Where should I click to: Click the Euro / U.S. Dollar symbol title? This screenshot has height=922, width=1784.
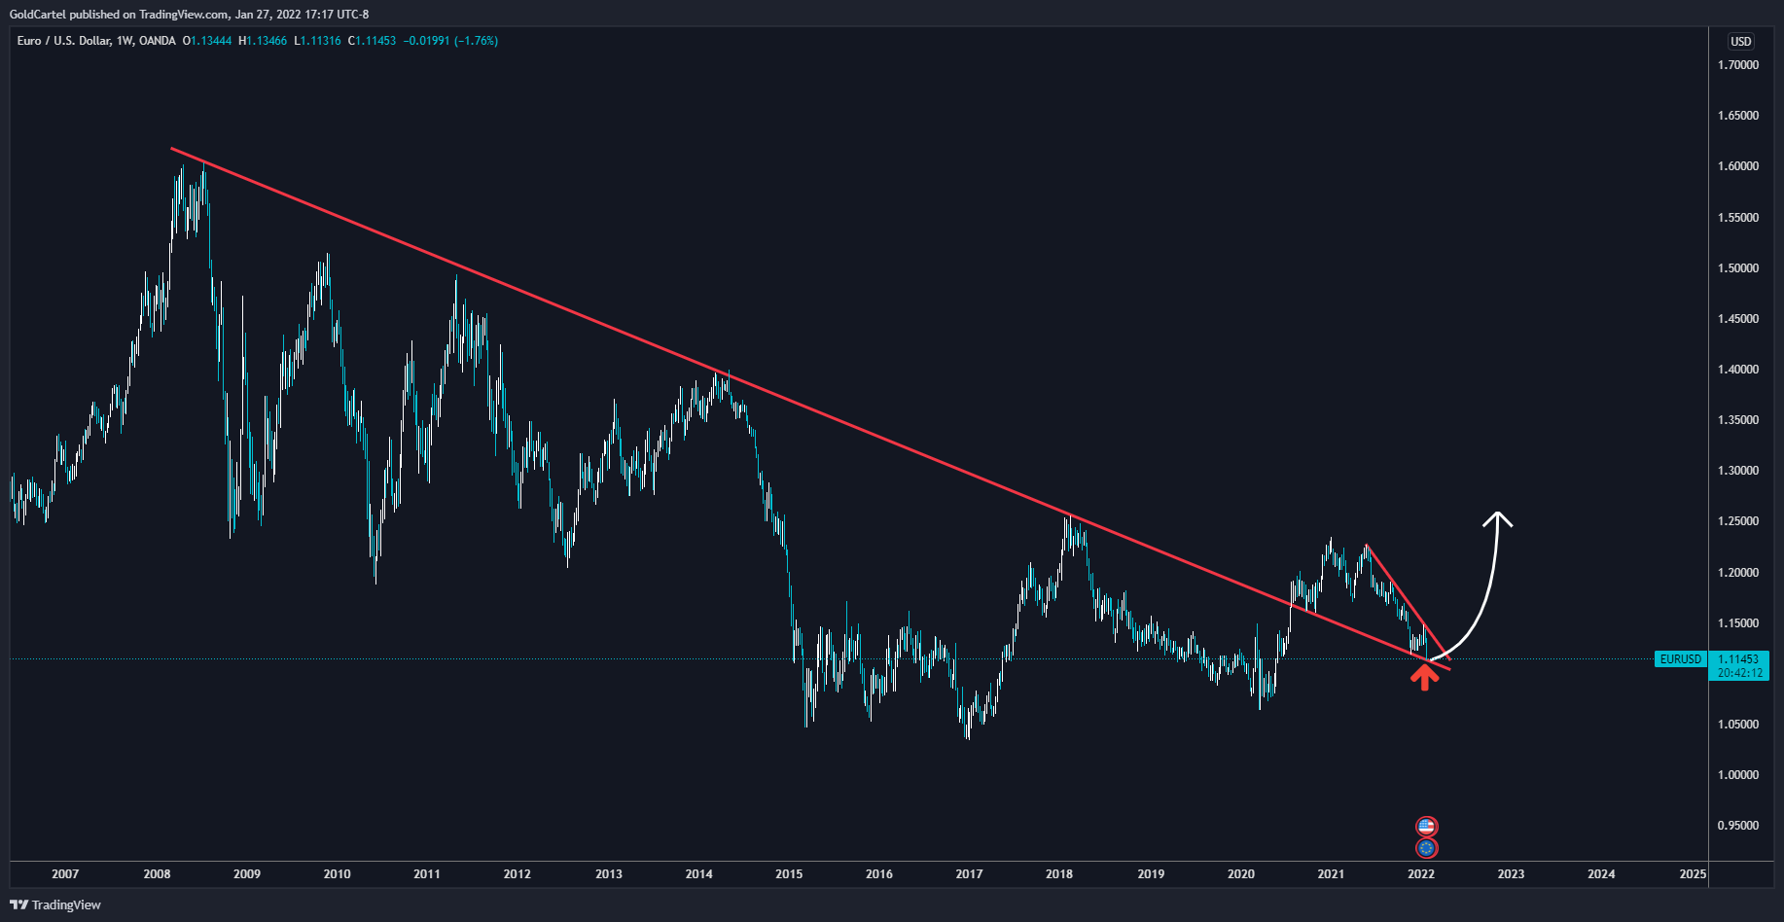[x=63, y=41]
